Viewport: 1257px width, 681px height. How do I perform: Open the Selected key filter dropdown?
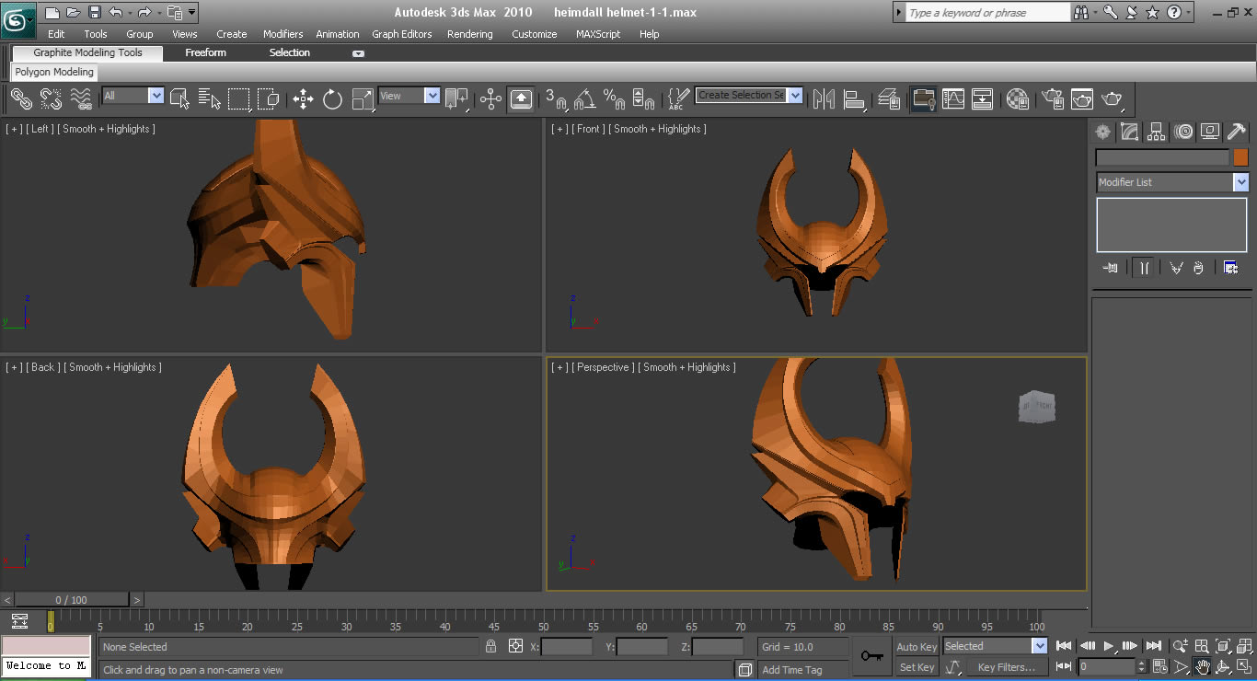[x=1039, y=646]
